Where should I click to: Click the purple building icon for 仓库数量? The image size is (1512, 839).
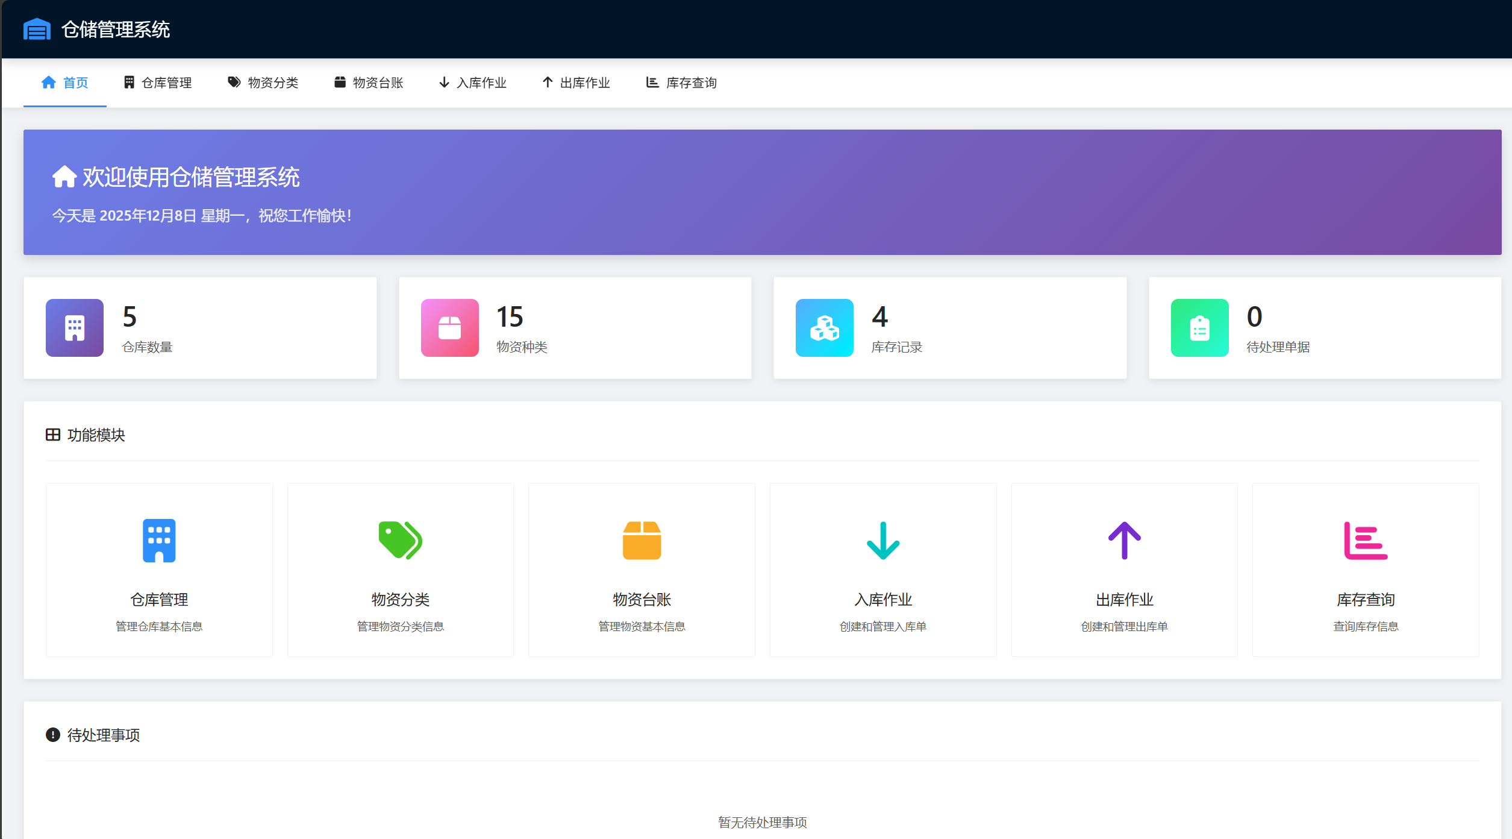pyautogui.click(x=75, y=328)
